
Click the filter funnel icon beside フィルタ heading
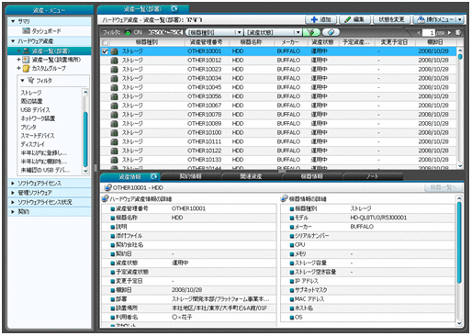click(30, 81)
